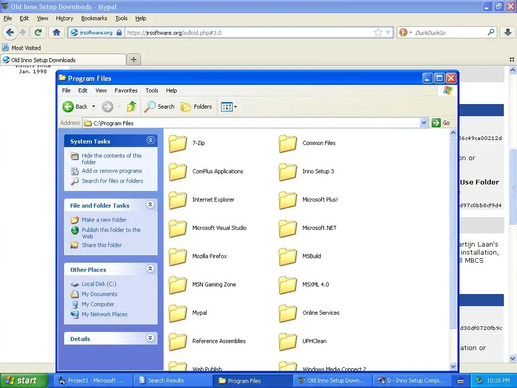Select the Microsoft Plus! folder icon
The image size is (517, 388).
(288, 200)
